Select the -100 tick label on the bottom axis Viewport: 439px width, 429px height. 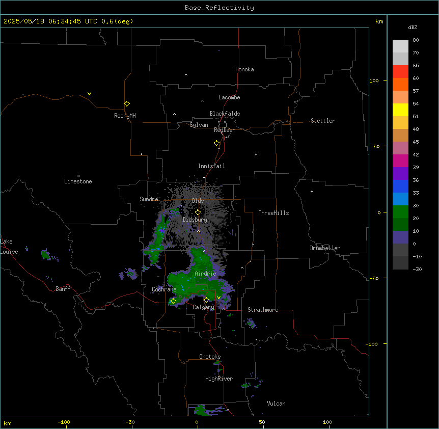click(64, 422)
